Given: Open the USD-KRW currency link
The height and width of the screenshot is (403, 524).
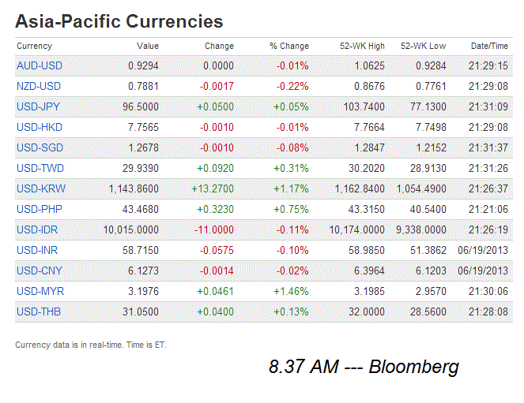Looking at the screenshot, I should click(40, 188).
